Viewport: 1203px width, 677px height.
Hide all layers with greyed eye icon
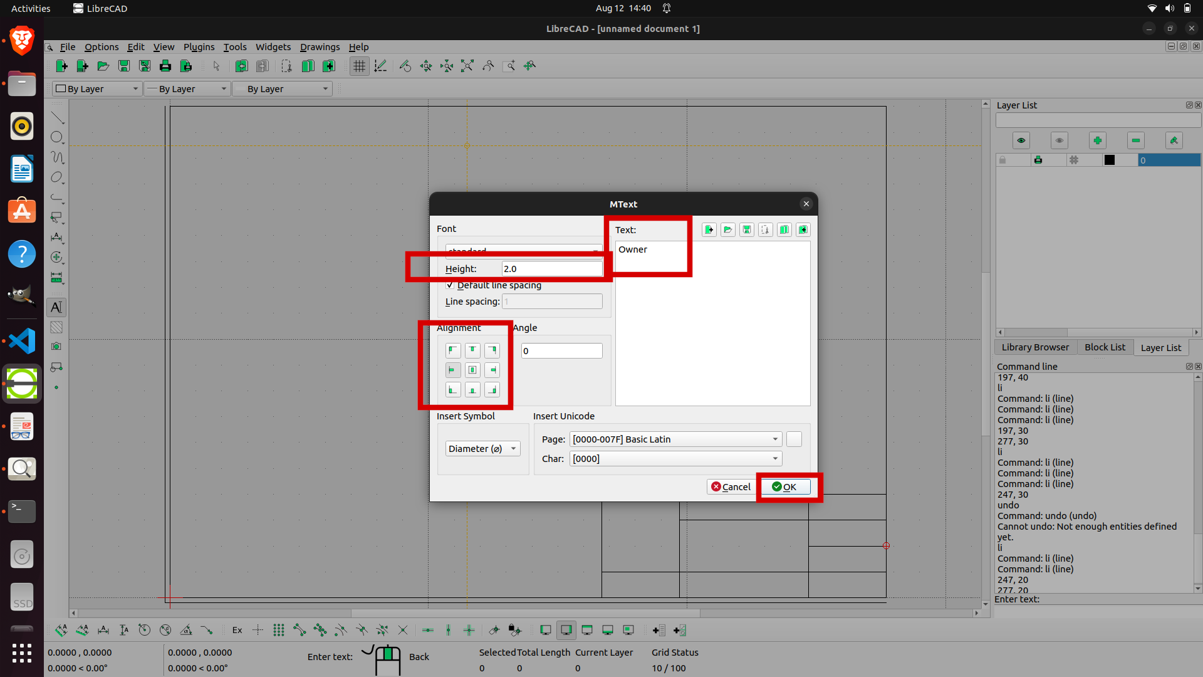click(1060, 140)
